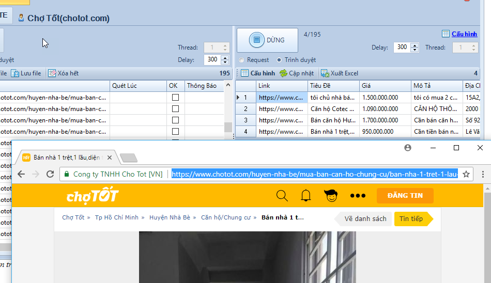Click the Huyện Nhà Bè breadcrumb
Screen dimensions: 491x283
tap(170, 217)
